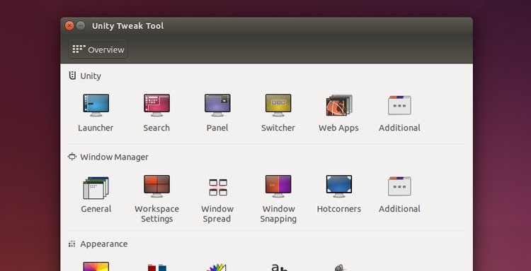Click the Overview toolbar button
The height and width of the screenshot is (271, 531).
pos(98,49)
